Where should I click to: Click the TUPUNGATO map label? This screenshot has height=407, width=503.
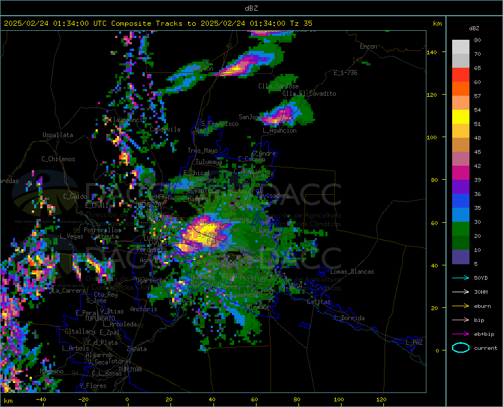(x=100, y=319)
